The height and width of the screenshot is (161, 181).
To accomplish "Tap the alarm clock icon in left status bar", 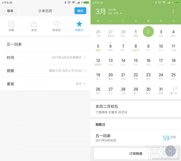I will (x=69, y=3).
